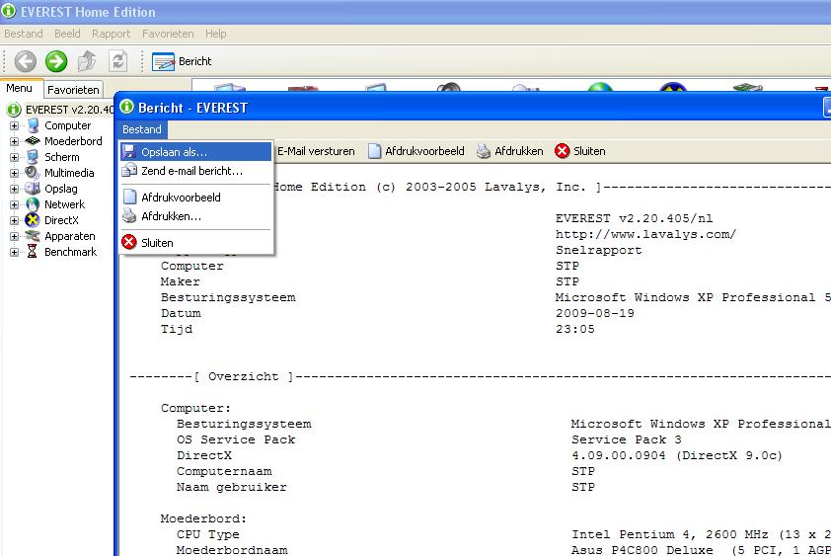
Task: Expand the Scherm tree node
Action: pos(14,157)
